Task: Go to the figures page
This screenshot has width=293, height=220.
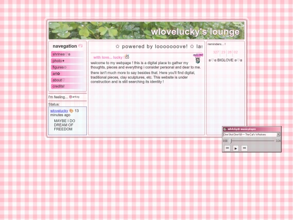Action: click(x=67, y=67)
